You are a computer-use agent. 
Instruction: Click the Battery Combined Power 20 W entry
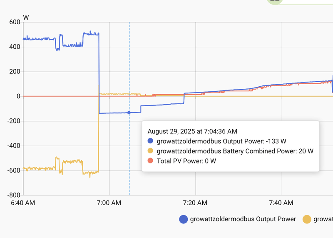click(x=235, y=151)
